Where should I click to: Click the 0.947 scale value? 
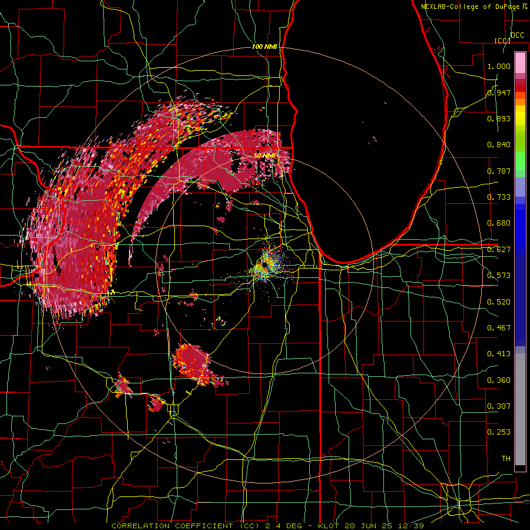(499, 92)
